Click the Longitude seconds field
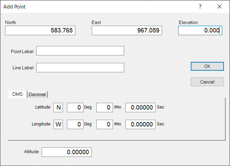Image resolution: width=230 pixels, height=166 pixels. (x=140, y=124)
